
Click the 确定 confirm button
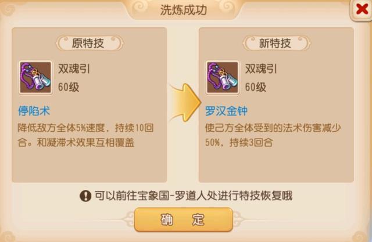tap(184, 220)
